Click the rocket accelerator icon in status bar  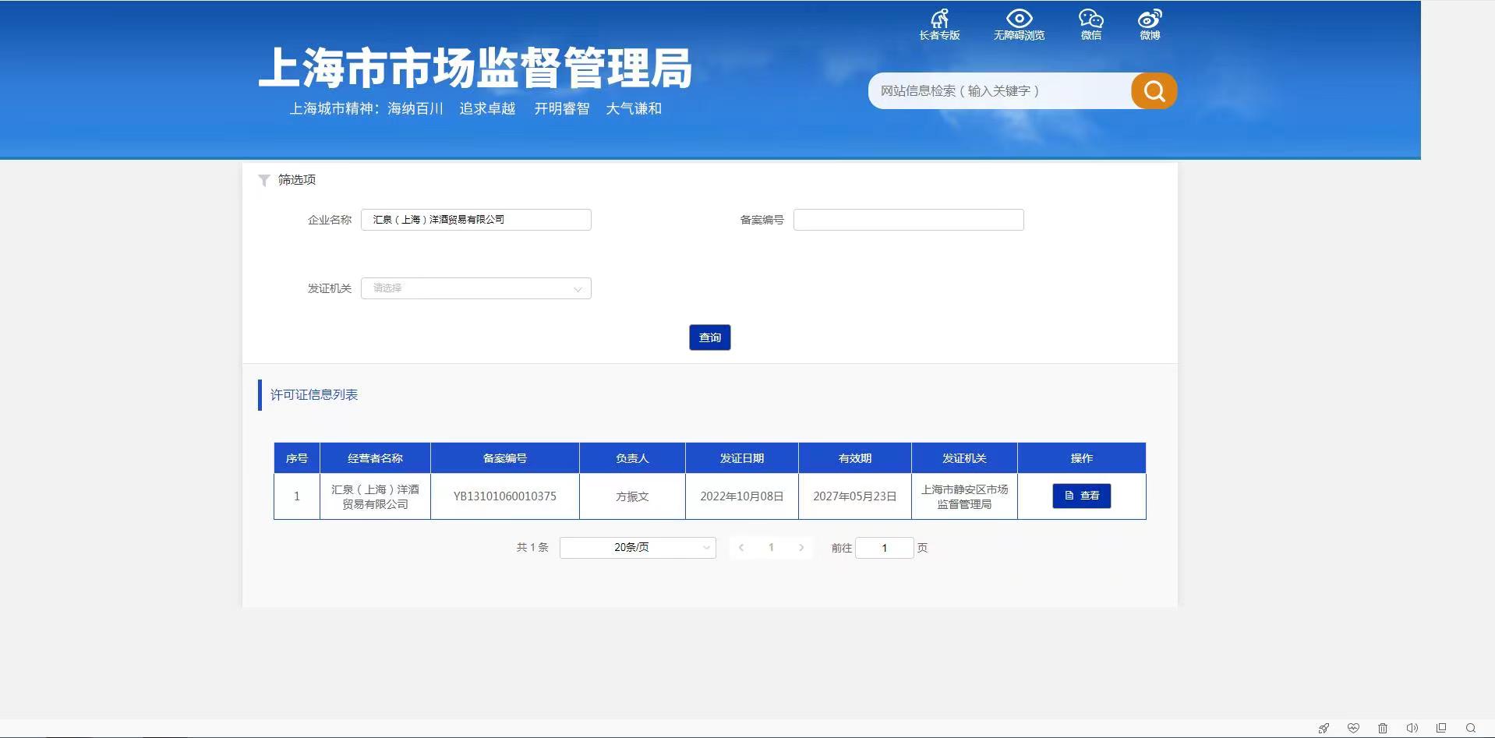coord(1324,728)
